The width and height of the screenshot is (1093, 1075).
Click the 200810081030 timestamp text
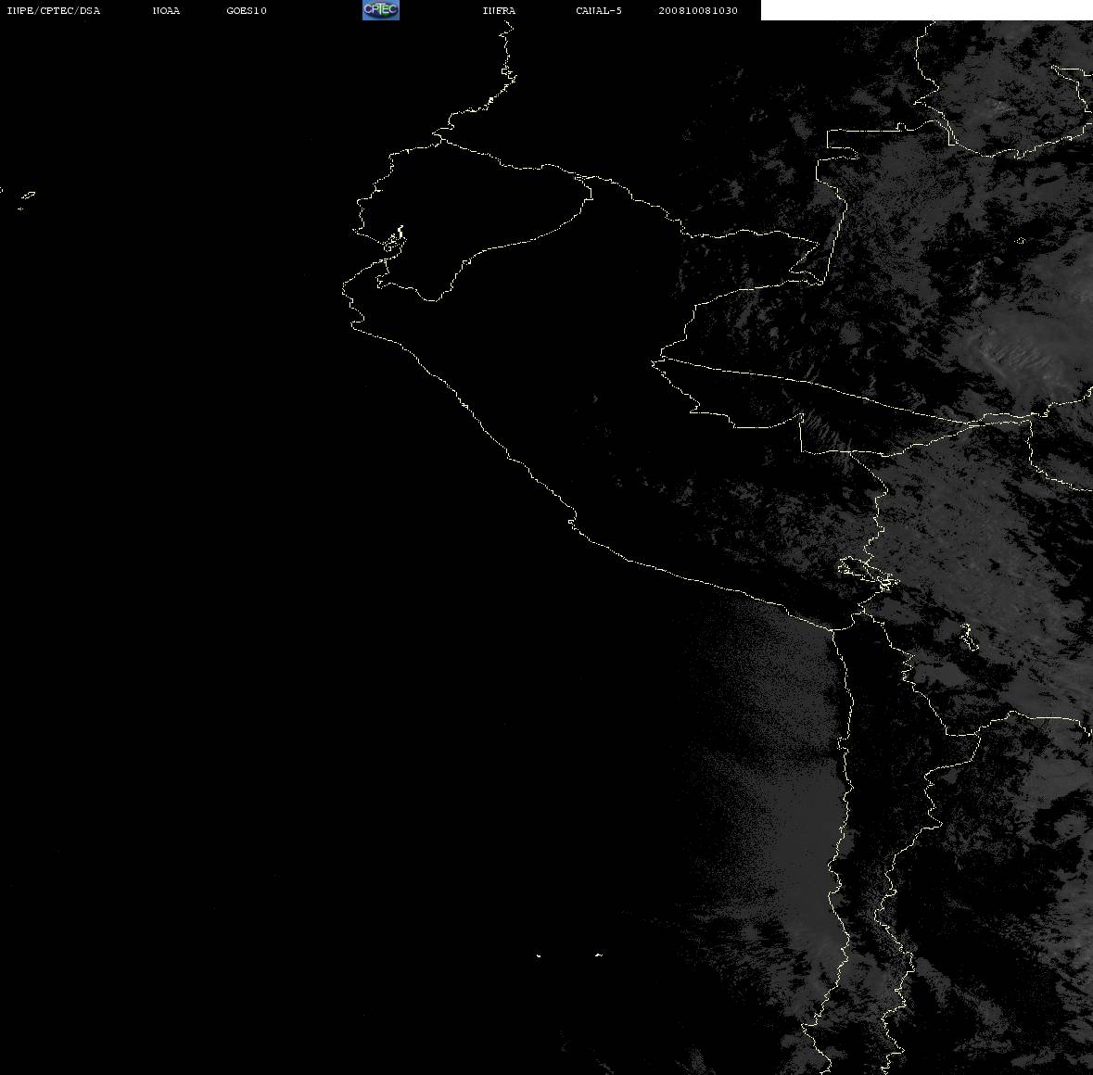698,10
